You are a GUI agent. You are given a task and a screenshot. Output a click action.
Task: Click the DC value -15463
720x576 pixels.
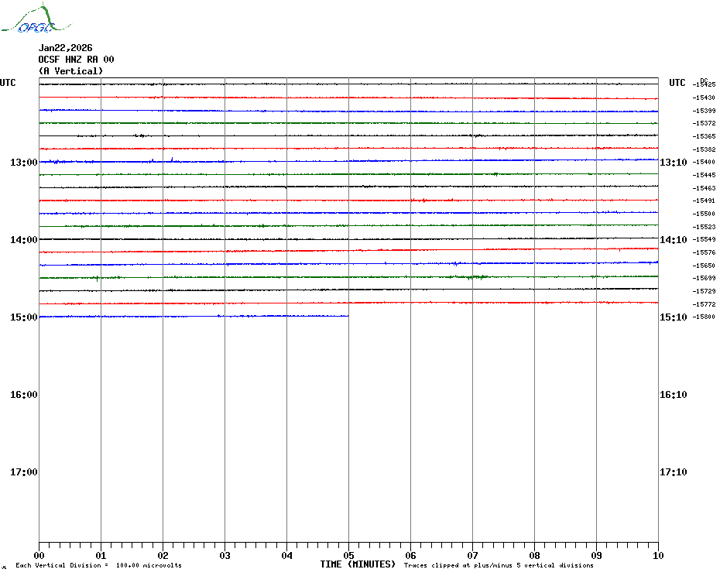pos(704,188)
